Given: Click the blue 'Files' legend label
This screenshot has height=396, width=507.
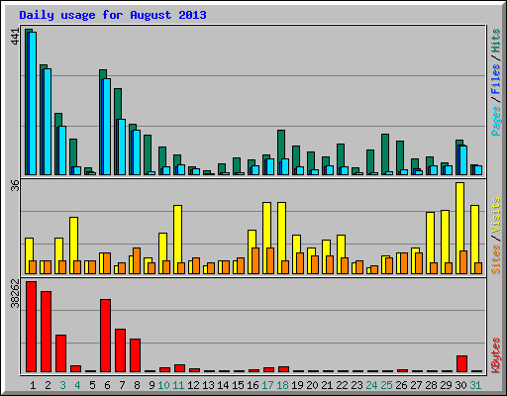Looking at the screenshot, I should pyautogui.click(x=496, y=79).
